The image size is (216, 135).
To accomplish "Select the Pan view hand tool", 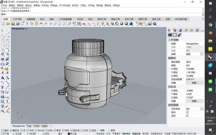I will click(46, 24).
